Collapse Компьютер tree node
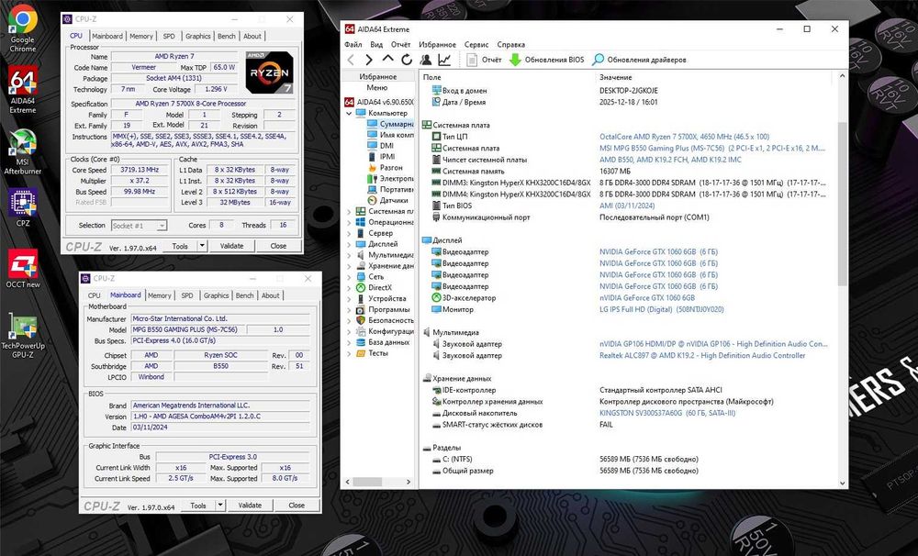The height and width of the screenshot is (556, 918). (349, 113)
